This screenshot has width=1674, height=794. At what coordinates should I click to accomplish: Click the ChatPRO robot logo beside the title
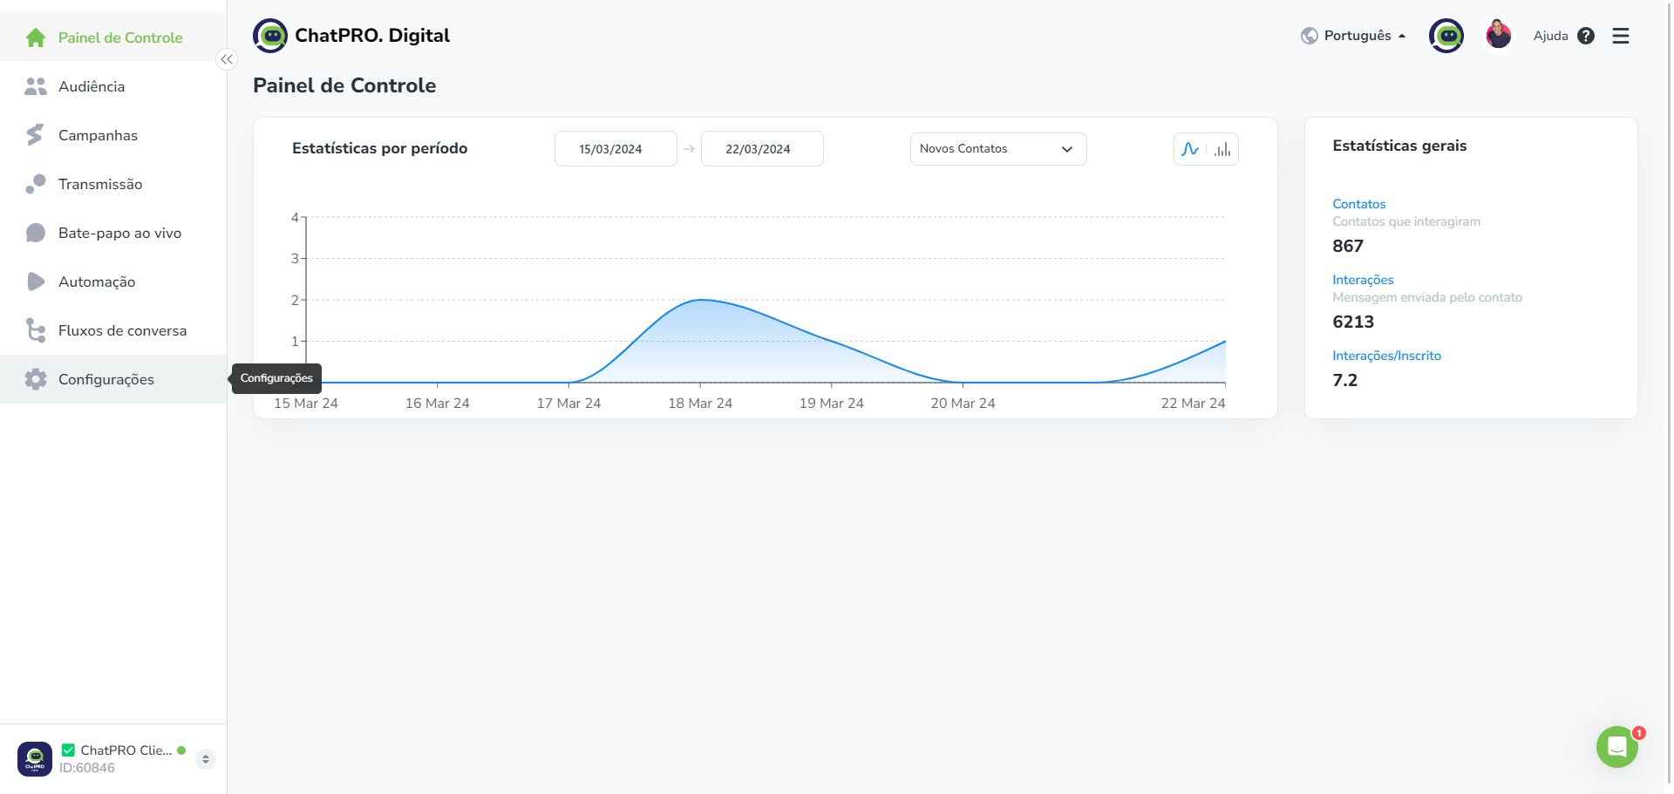point(270,36)
